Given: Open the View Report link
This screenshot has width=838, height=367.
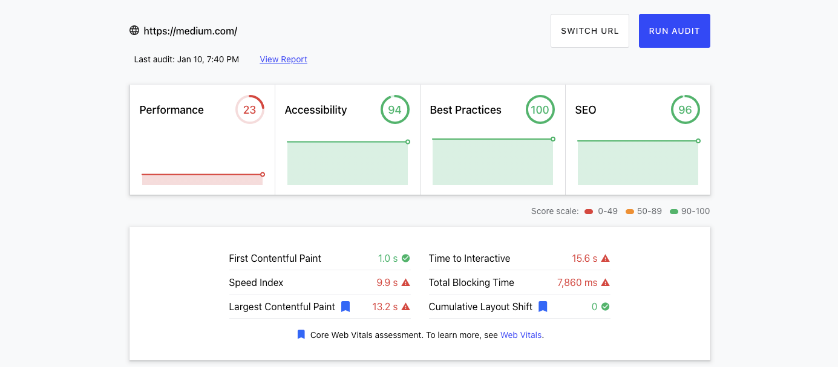Looking at the screenshot, I should coord(284,59).
